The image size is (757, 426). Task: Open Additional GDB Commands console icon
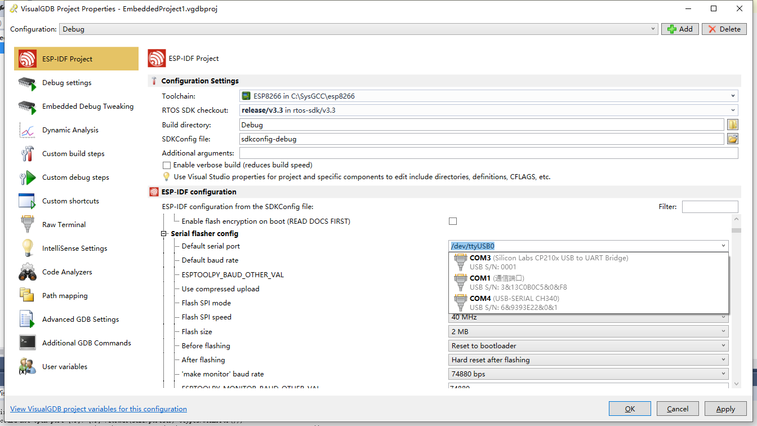[27, 343]
